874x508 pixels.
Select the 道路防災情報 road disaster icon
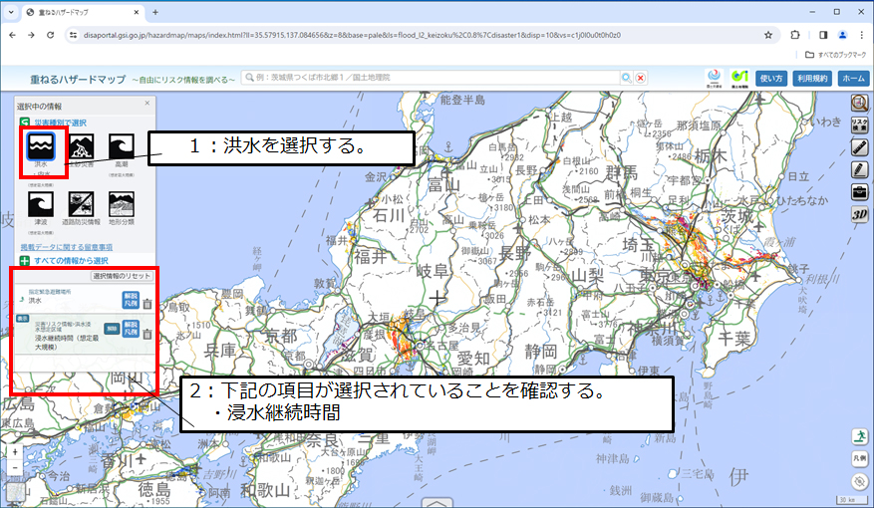pos(82,204)
